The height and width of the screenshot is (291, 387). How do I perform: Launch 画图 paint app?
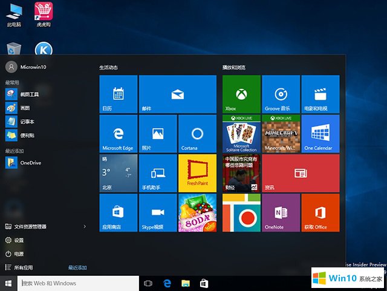point(18,108)
